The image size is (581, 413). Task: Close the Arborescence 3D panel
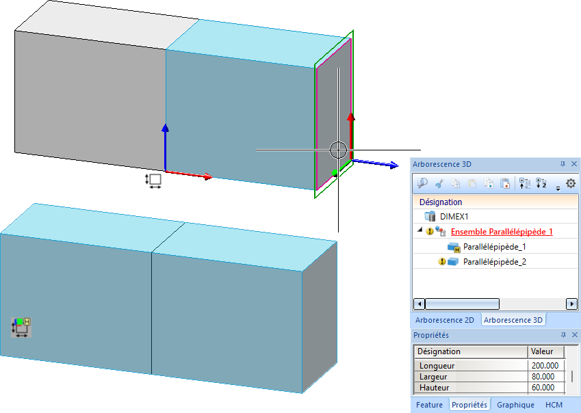coord(574,164)
